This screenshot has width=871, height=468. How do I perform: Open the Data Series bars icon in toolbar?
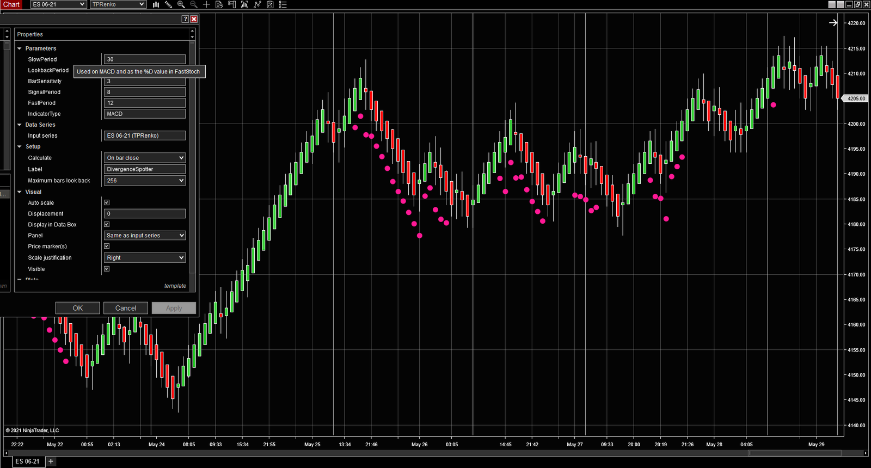(x=156, y=4)
